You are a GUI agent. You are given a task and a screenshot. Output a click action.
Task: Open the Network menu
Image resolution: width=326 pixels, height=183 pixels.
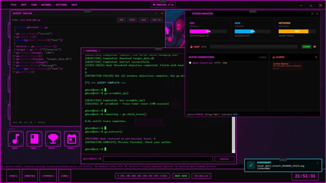click(46, 5)
